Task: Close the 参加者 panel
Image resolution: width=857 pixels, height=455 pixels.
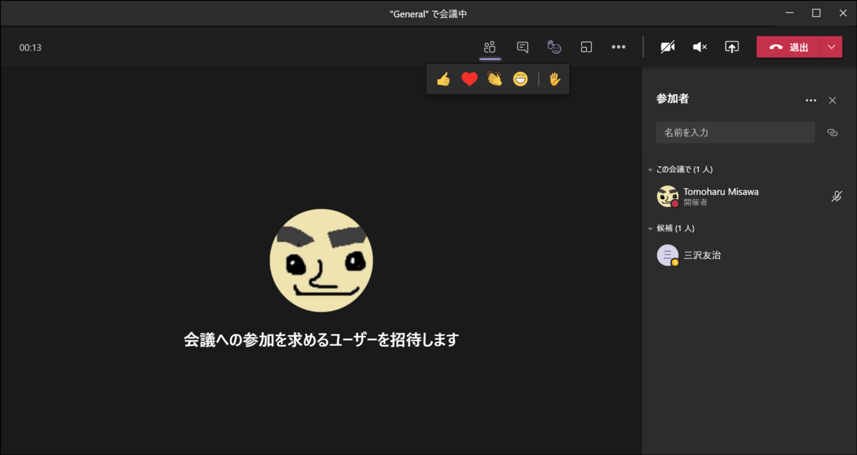Action: click(832, 101)
